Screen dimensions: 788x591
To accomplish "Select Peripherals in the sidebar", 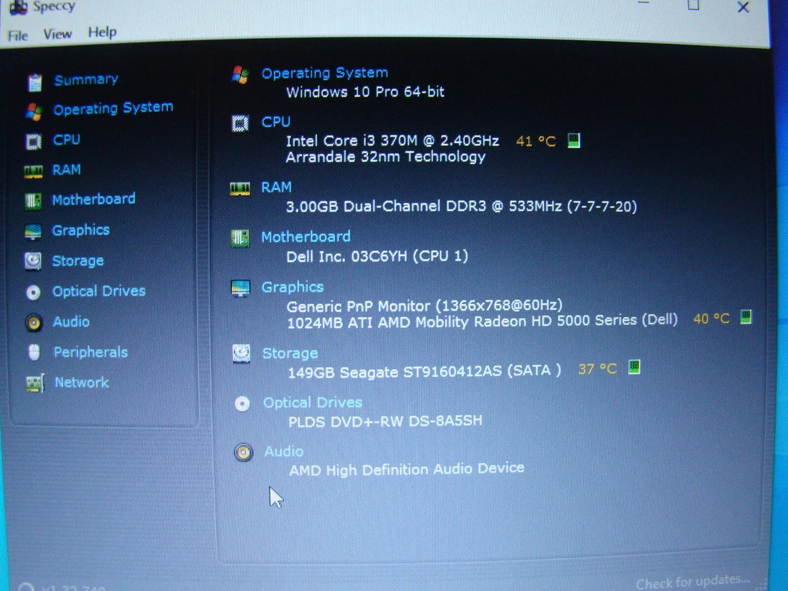I will click(91, 353).
